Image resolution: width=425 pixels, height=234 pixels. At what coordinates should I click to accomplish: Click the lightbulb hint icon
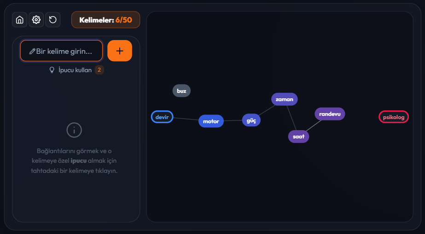[x=52, y=70]
